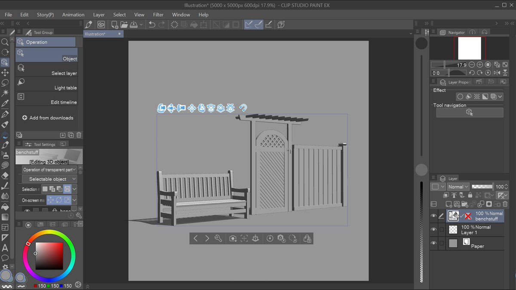
Task: Zoom out in Navigator panel
Action: 472,64
